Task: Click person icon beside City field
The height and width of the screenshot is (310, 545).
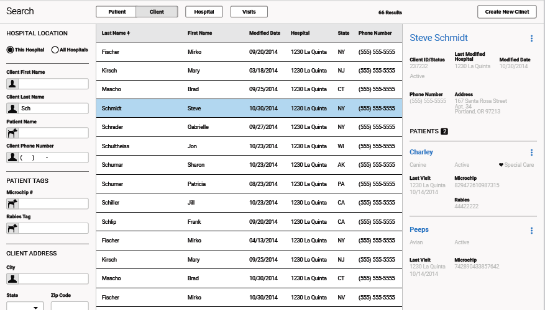Action: [12, 279]
